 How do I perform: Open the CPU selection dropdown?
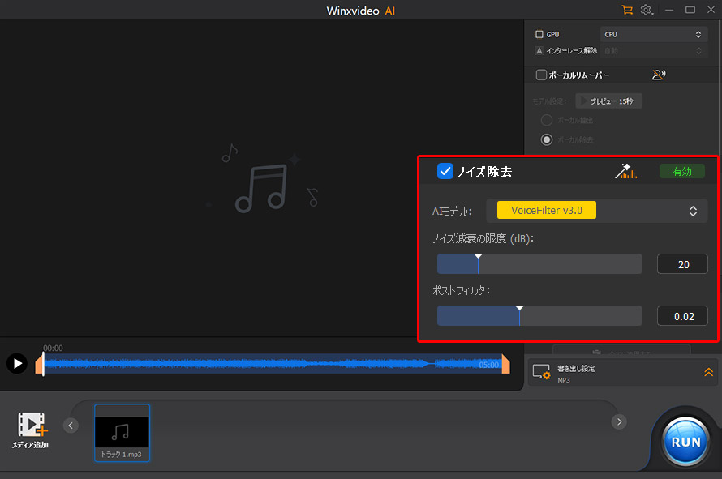pos(653,35)
